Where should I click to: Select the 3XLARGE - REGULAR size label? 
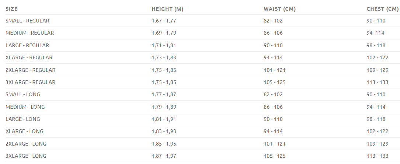[30, 82]
